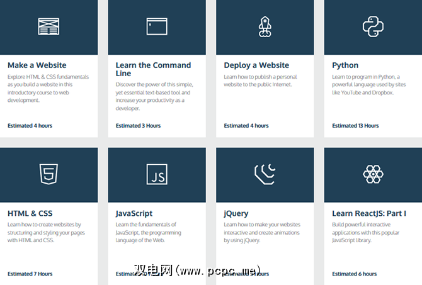
Task: Open the Make a Website course title
Action: pos(37,65)
